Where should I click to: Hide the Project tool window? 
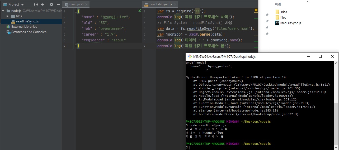[x=58, y=4]
